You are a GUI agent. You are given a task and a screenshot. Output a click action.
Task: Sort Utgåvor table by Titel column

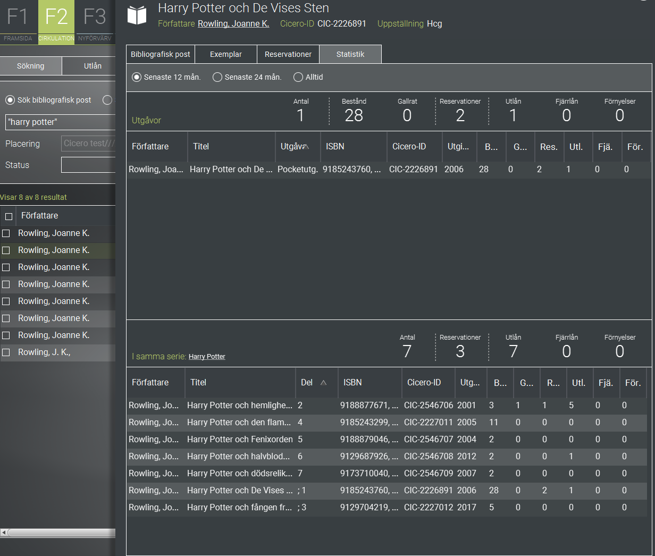(x=231, y=146)
